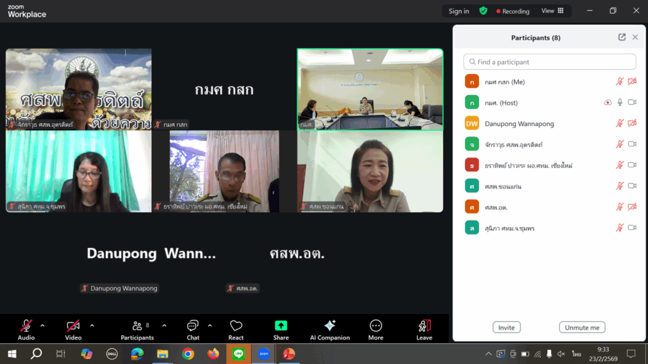648x364 pixels.
Task: Open the React emoji reactions button
Action: point(236,329)
